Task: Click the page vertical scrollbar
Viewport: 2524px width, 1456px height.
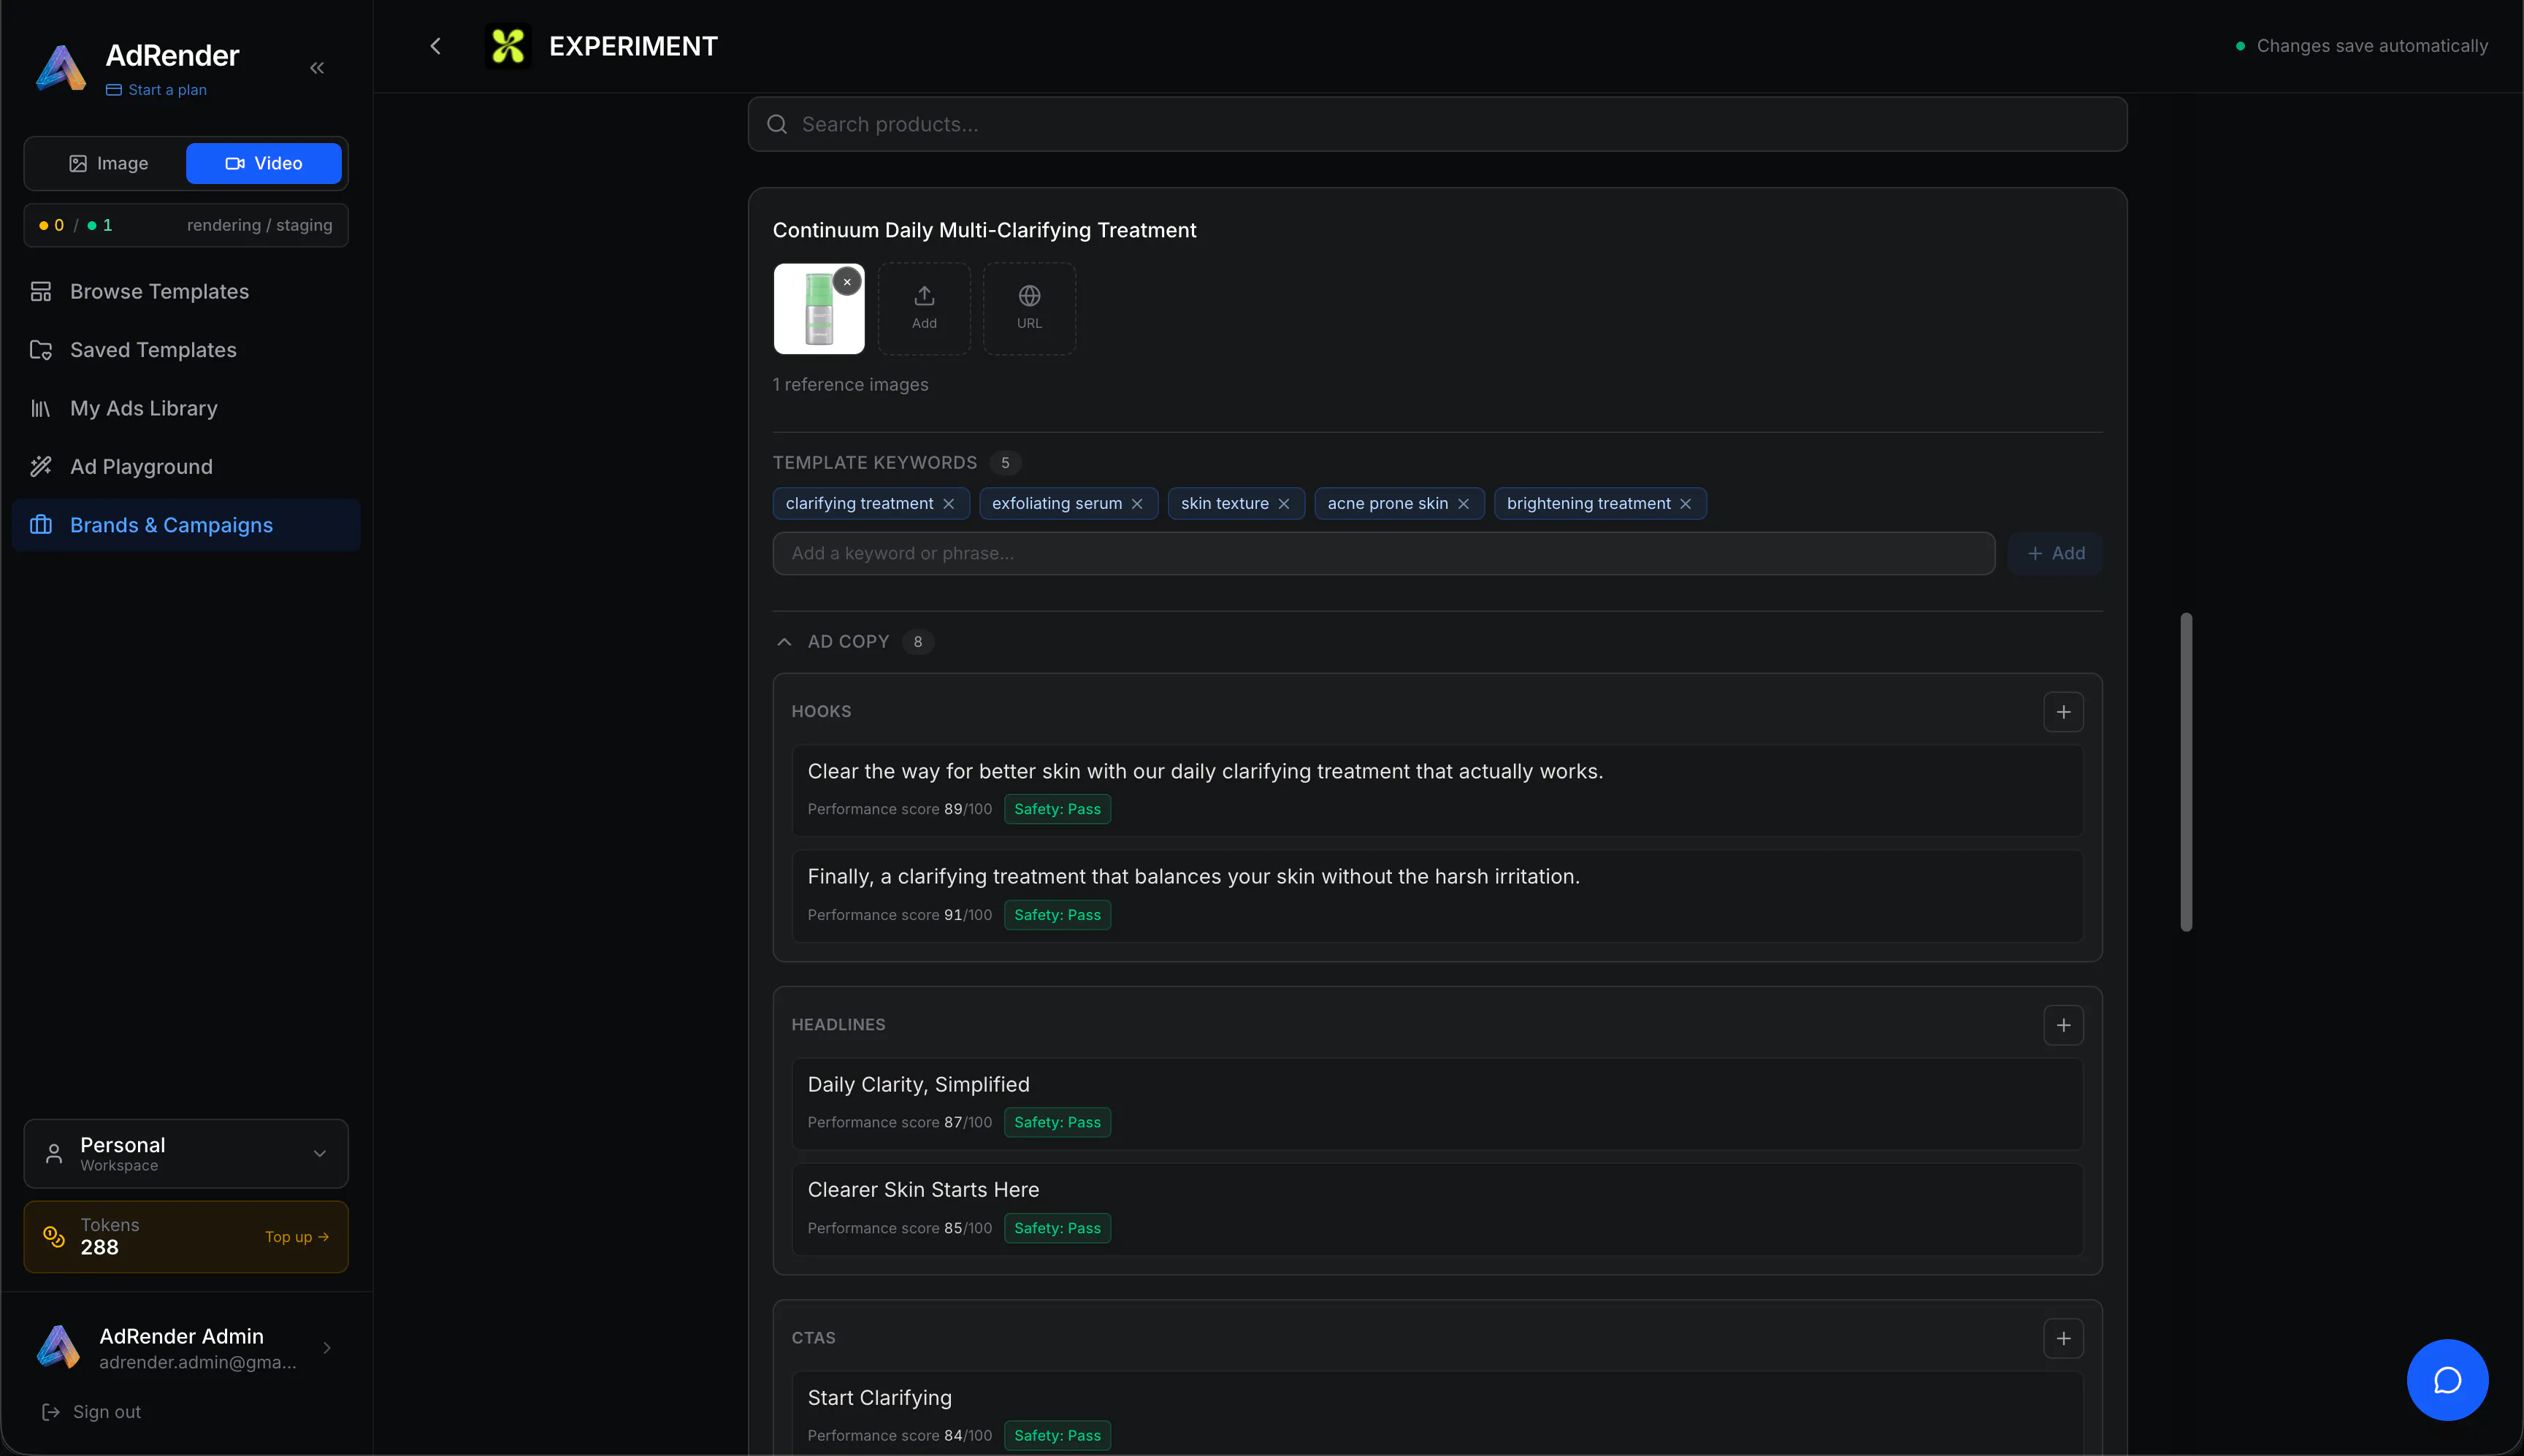Action: pos(2186,772)
